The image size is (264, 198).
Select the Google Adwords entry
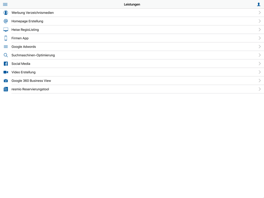pyautogui.click(x=132, y=47)
